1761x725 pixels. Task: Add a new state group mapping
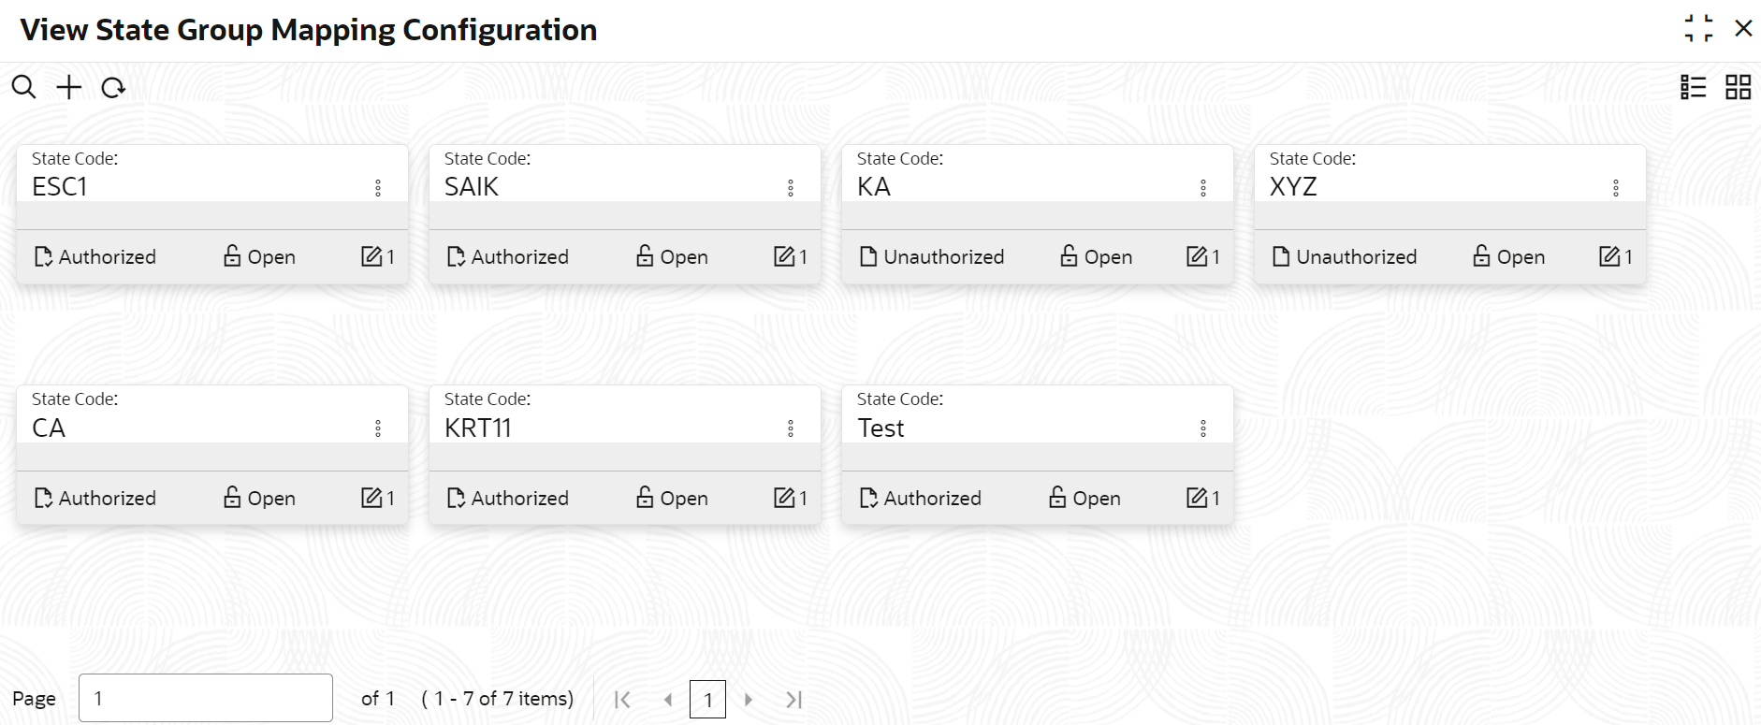(x=69, y=87)
